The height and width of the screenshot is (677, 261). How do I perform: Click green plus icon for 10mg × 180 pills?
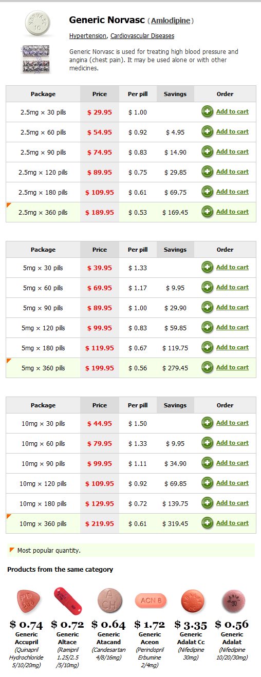point(208,503)
